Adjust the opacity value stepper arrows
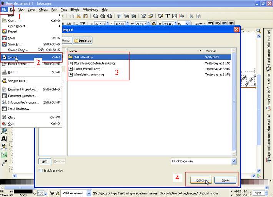 pyautogui.click(x=46, y=193)
